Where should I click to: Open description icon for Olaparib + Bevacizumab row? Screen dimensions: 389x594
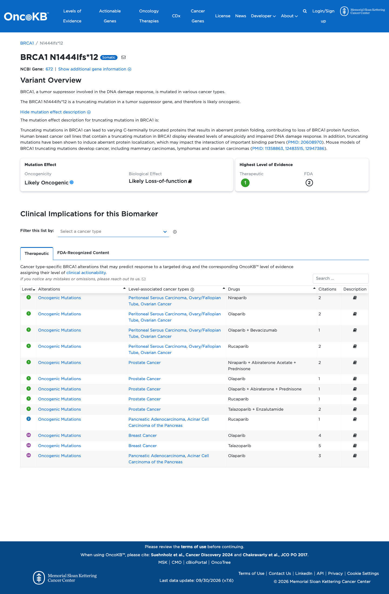click(x=355, y=330)
